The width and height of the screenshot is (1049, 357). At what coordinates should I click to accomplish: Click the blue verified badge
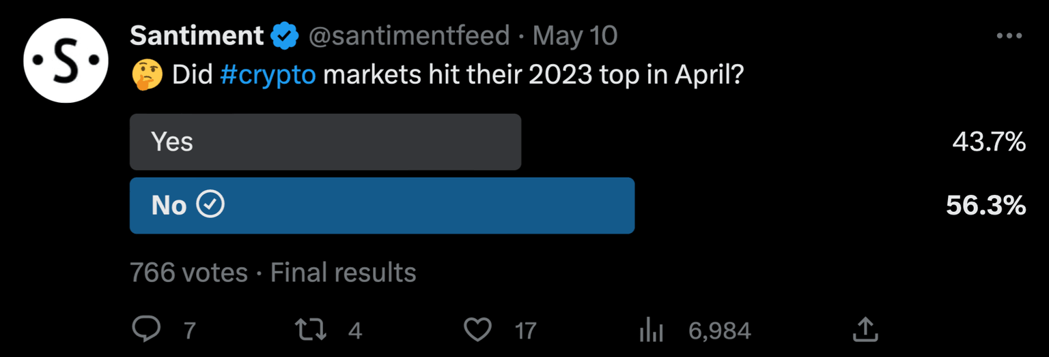[285, 36]
